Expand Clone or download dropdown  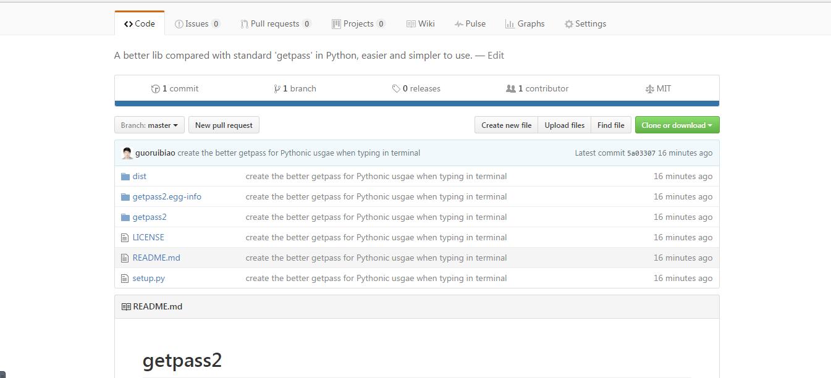coord(677,125)
